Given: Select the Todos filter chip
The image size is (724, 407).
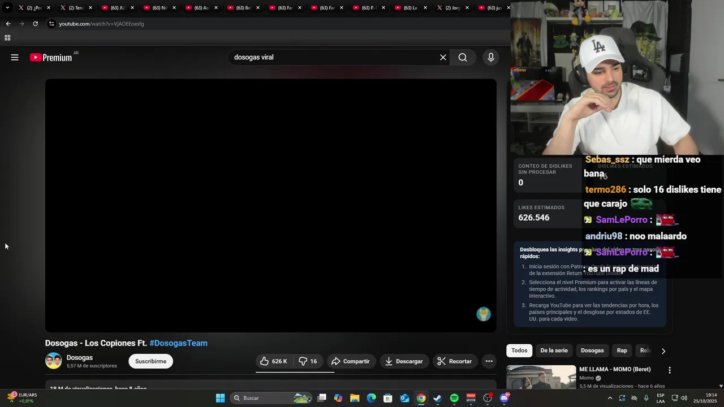Looking at the screenshot, I should point(519,350).
